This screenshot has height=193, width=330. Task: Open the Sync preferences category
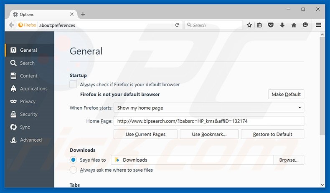tap(30, 127)
